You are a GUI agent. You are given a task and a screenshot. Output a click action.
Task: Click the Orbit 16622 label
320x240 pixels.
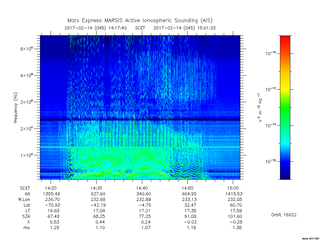284,215
